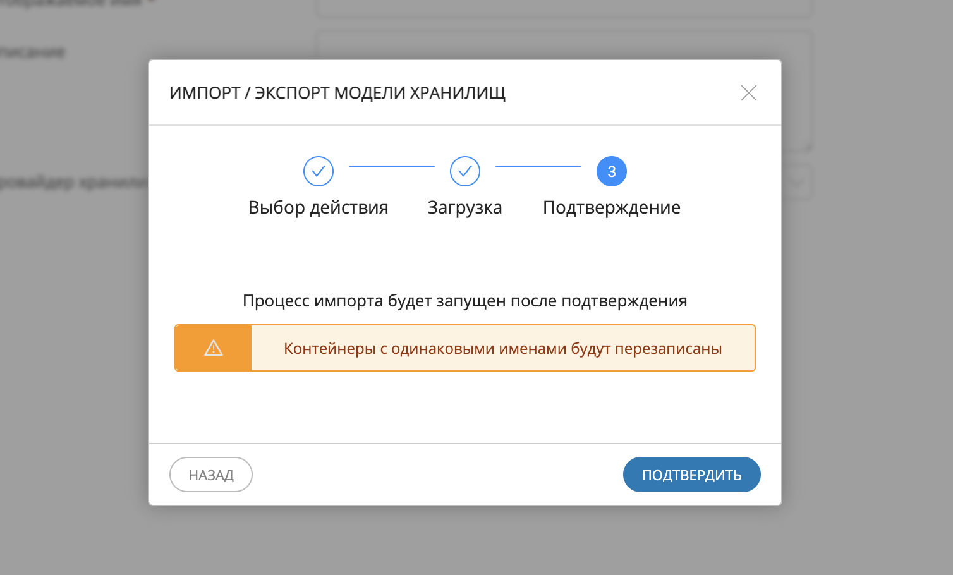Click the dialog title "ИМПОРТ / ЭКСПОРТ МОДЕЛИ ХРАНИЛИЩ"
Image resolution: width=953 pixels, height=575 pixels.
(x=337, y=92)
